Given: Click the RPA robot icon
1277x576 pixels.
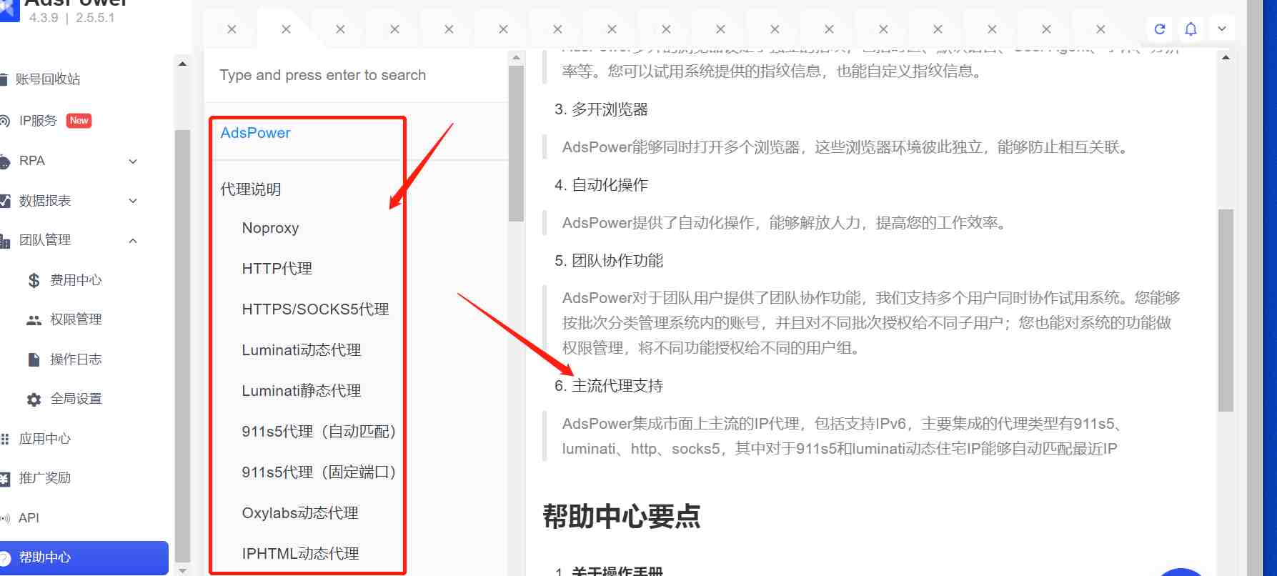Looking at the screenshot, I should 4,162.
